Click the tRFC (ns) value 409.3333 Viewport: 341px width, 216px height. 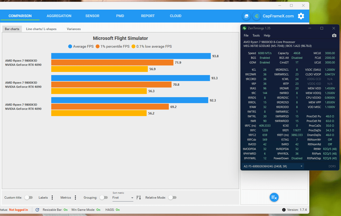click(x=265, y=126)
